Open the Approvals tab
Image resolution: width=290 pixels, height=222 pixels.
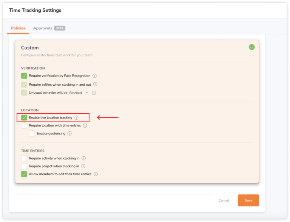[x=43, y=28]
